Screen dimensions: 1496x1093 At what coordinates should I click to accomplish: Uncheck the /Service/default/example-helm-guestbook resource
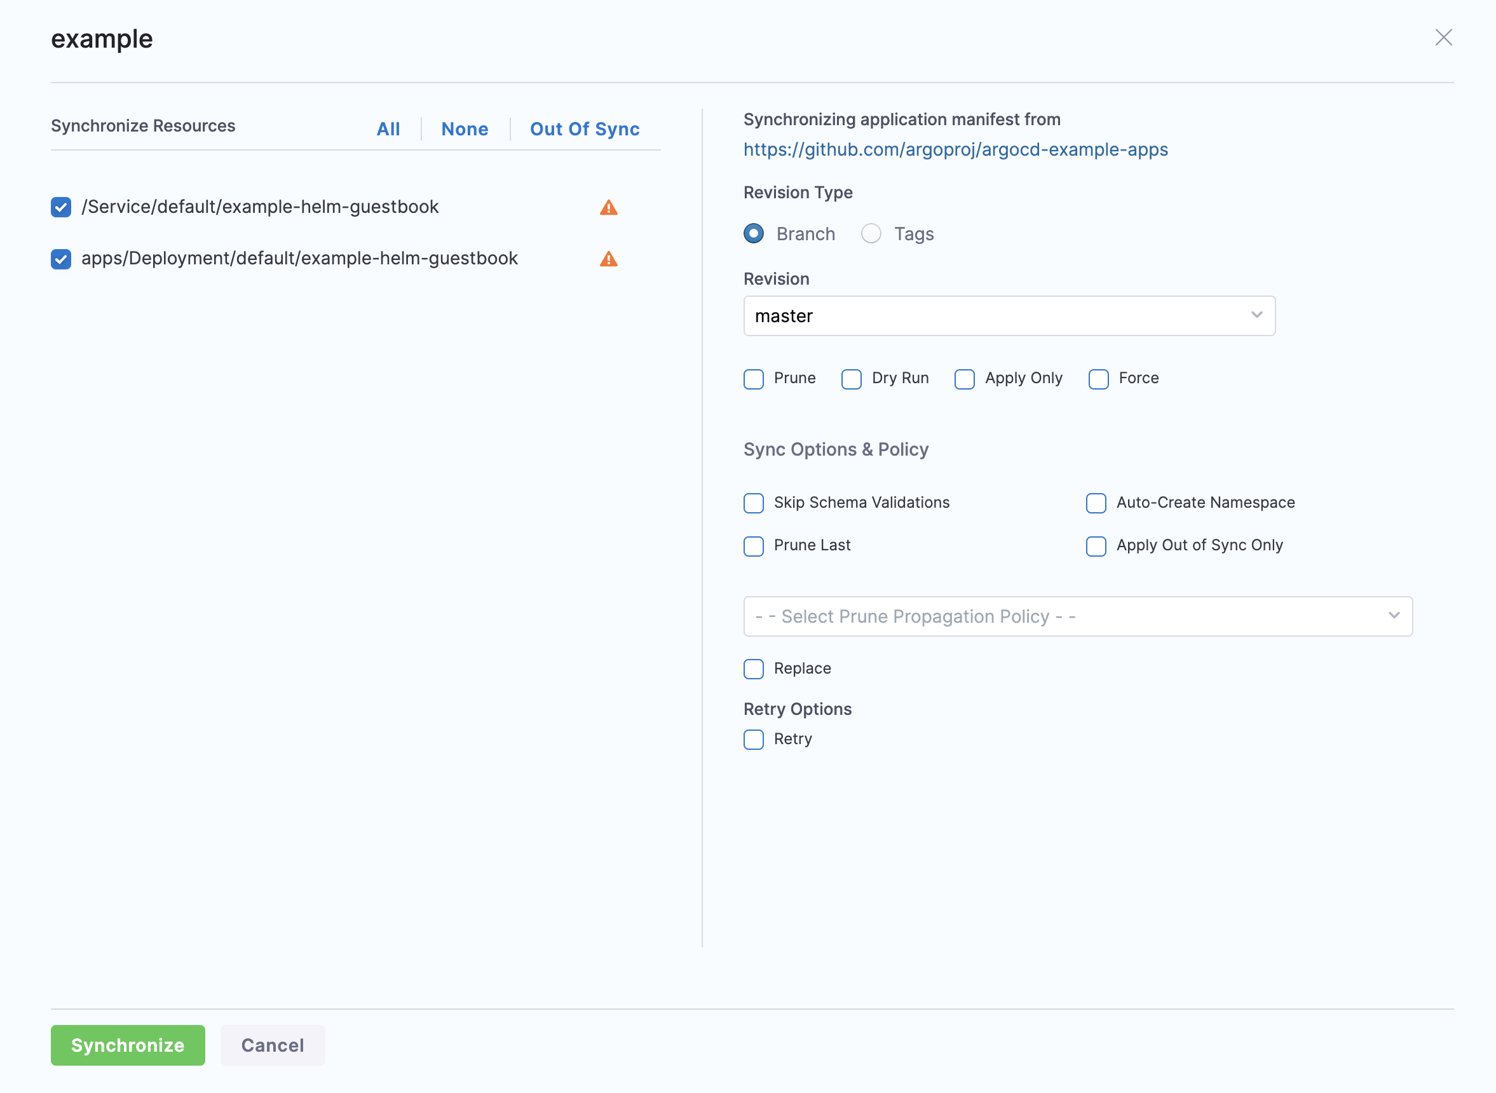60,207
